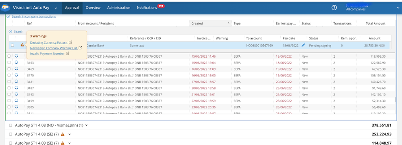Check the box for payment 3481
Screen dimensions: 402x145
point(9,81)
